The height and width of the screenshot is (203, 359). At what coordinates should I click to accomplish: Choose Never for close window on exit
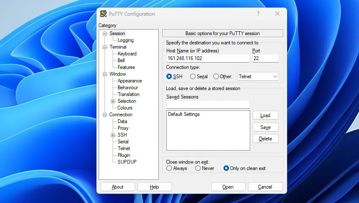198,168
